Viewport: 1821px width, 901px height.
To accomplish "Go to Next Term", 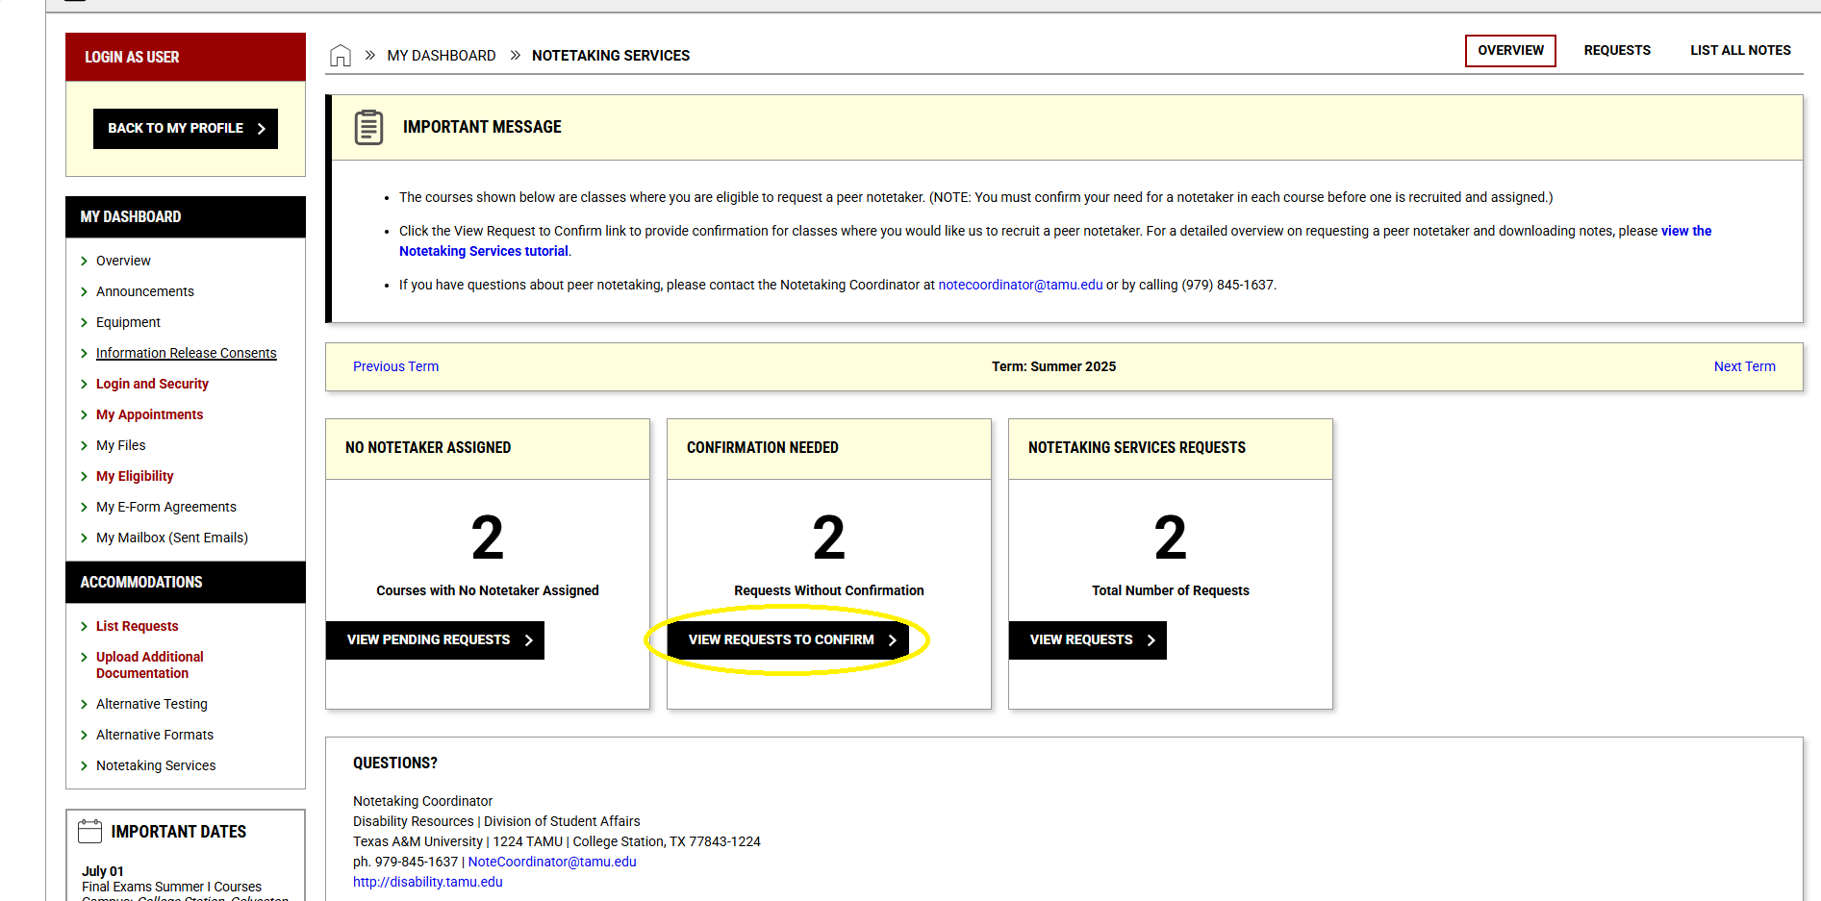I will 1744,366.
